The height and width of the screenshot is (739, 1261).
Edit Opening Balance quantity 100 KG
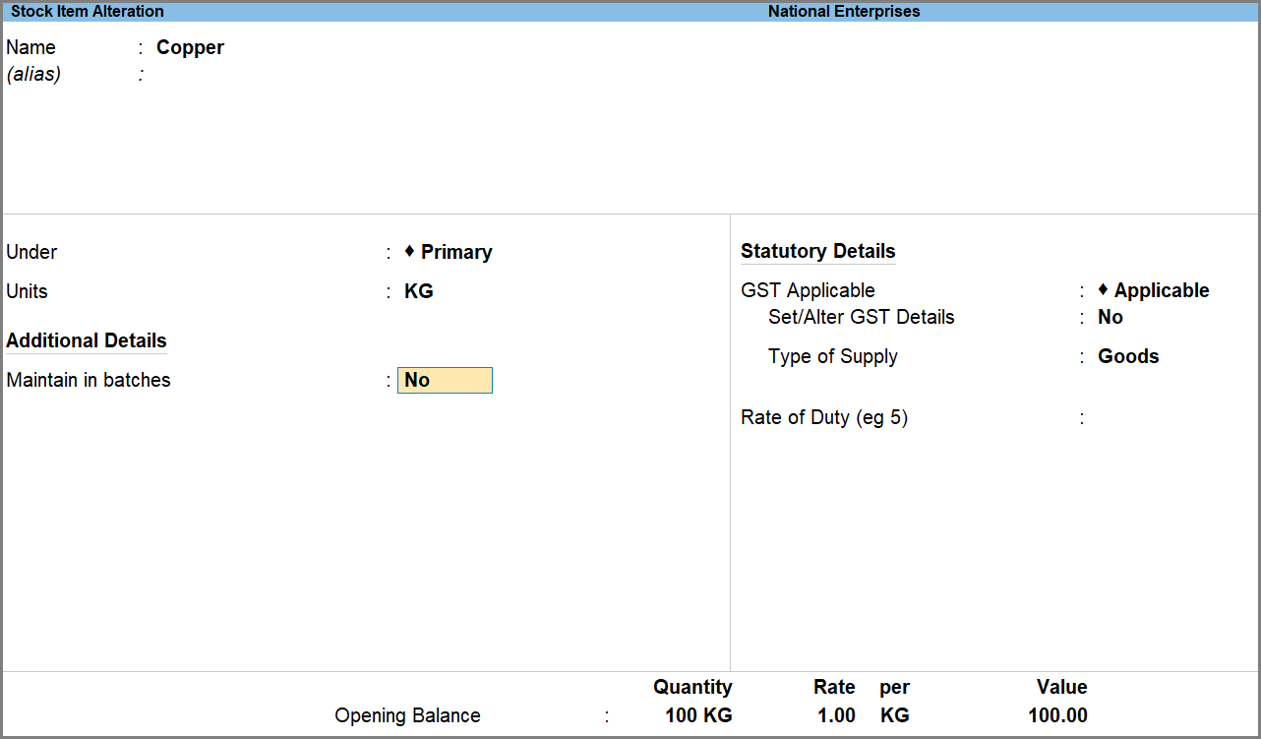point(698,715)
